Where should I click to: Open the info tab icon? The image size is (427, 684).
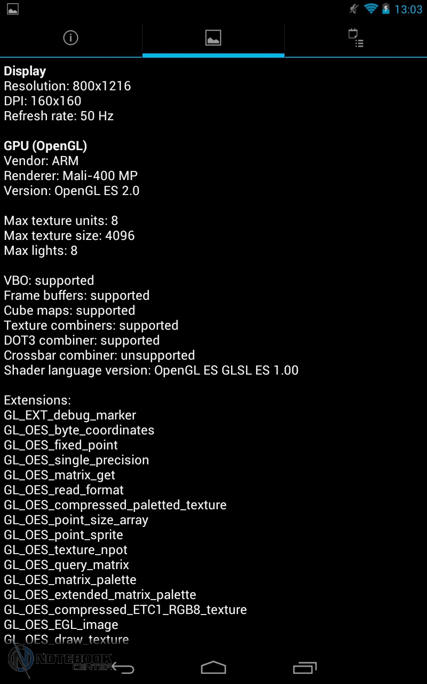tap(70, 38)
